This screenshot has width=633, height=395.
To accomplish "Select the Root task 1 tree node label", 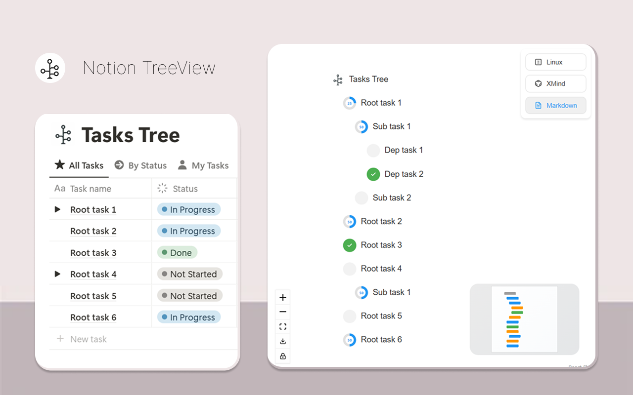I will (381, 103).
